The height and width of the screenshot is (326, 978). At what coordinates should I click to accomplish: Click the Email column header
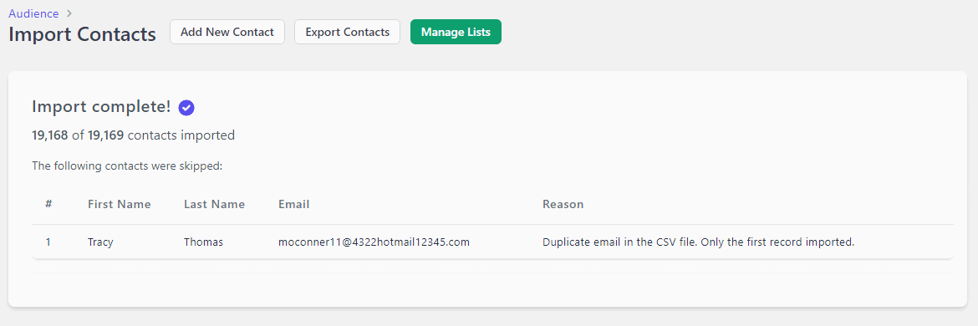point(293,204)
